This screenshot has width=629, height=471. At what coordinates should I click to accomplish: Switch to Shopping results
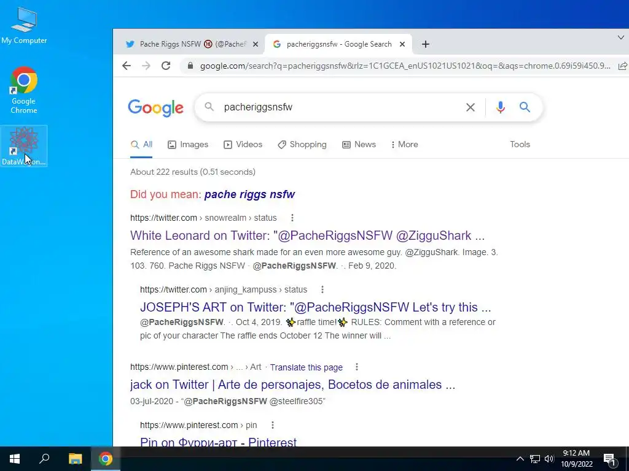click(302, 145)
